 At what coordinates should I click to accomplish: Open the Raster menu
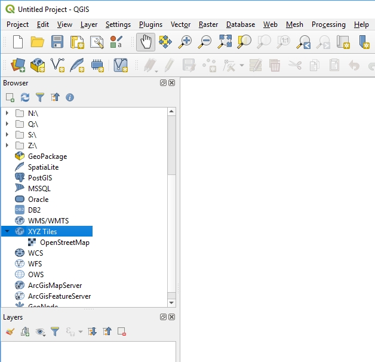(x=208, y=24)
